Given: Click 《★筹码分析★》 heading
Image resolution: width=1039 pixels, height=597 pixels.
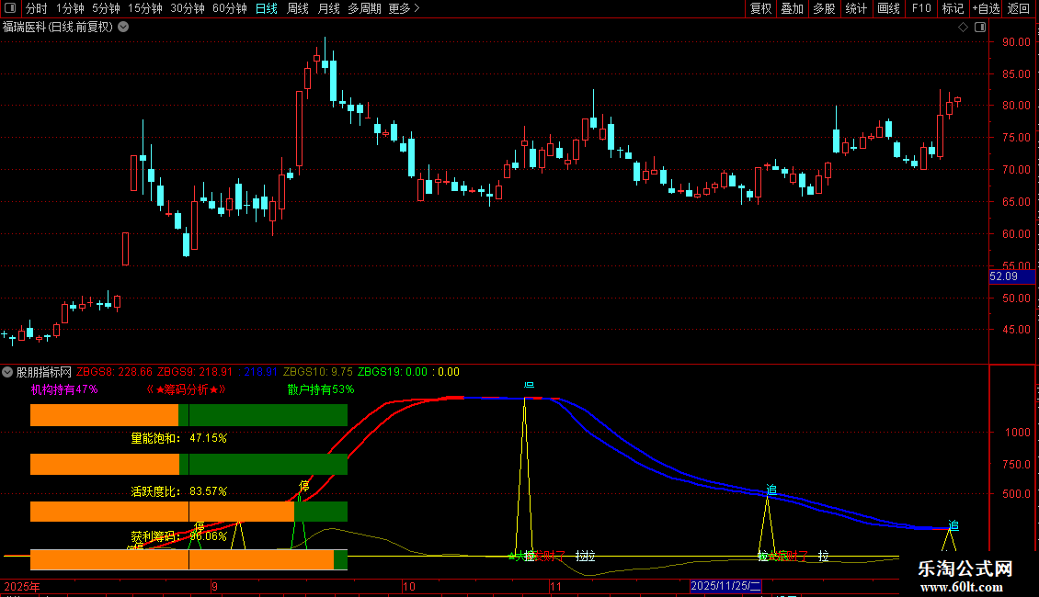Looking at the screenshot, I should (x=186, y=389).
